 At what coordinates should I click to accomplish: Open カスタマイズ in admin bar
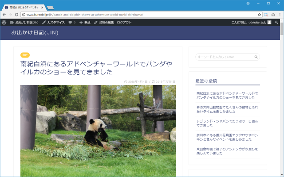tap(53, 23)
